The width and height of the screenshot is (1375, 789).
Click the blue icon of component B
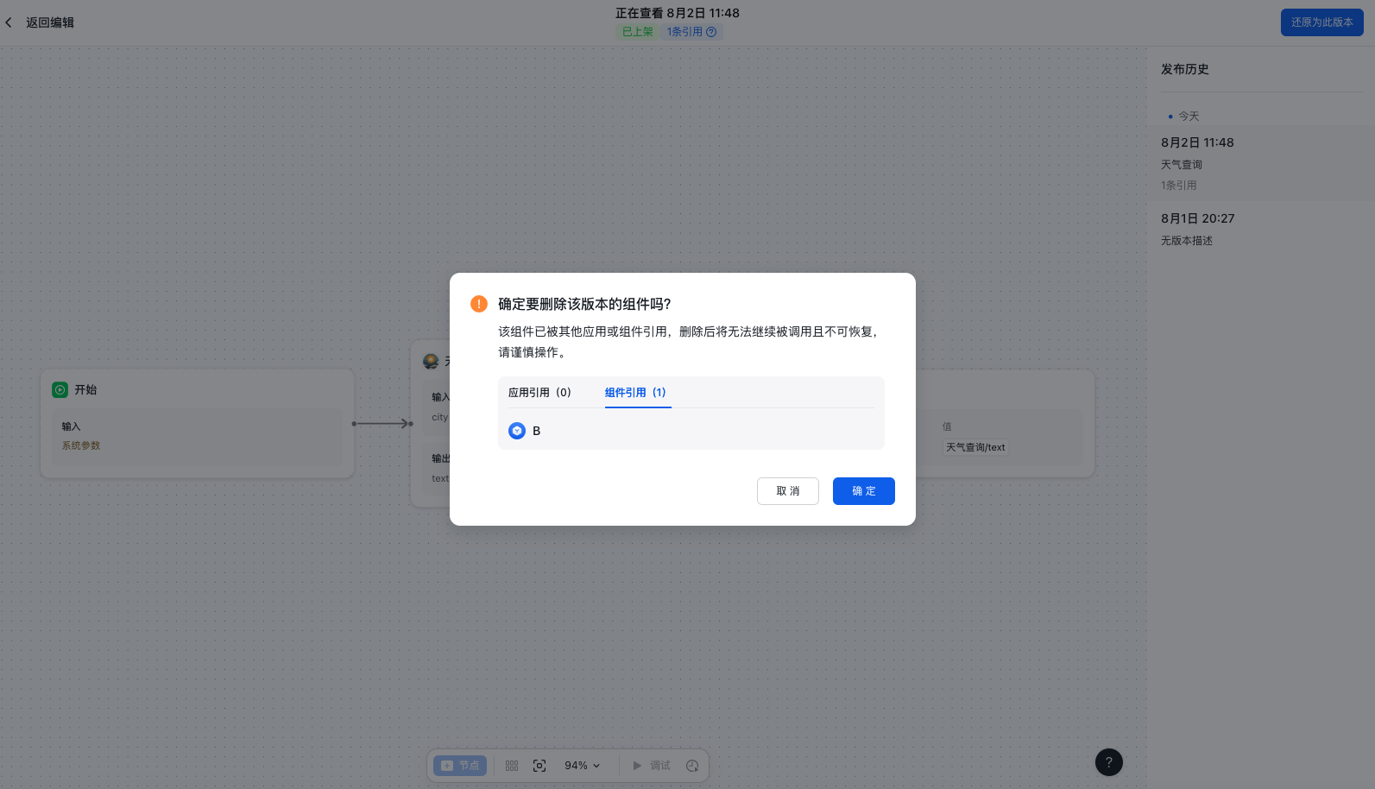coord(517,431)
